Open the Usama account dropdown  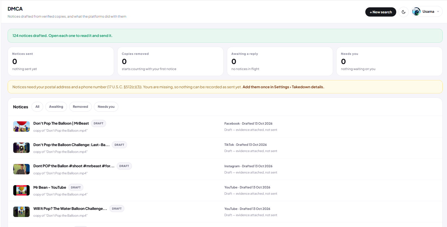[427, 12]
